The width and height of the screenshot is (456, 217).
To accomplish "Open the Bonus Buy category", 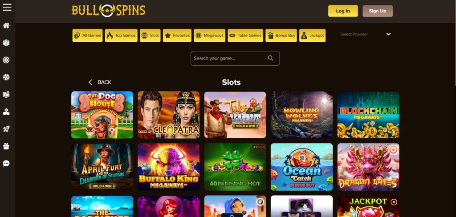I will tap(281, 36).
